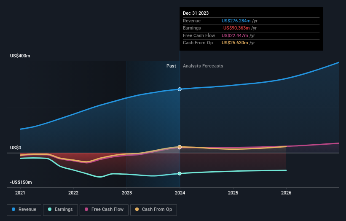Click the 2021 x-axis label
This screenshot has width=346, height=221.
point(20,193)
